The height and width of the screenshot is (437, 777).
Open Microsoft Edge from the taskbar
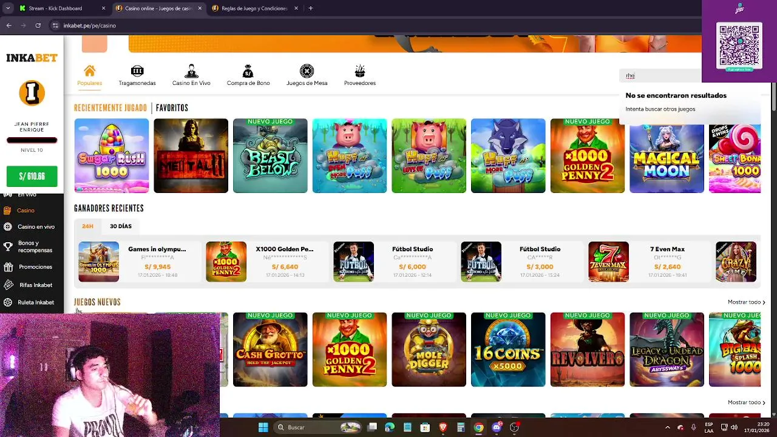click(390, 427)
